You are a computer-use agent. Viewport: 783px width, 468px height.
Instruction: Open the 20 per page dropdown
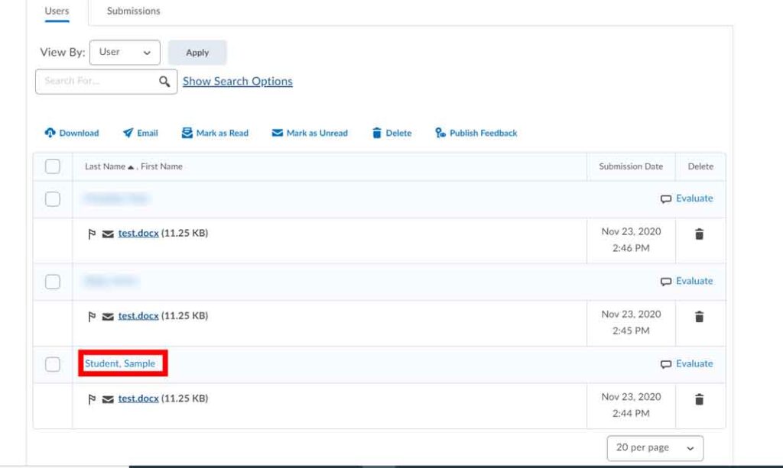pyautogui.click(x=655, y=448)
